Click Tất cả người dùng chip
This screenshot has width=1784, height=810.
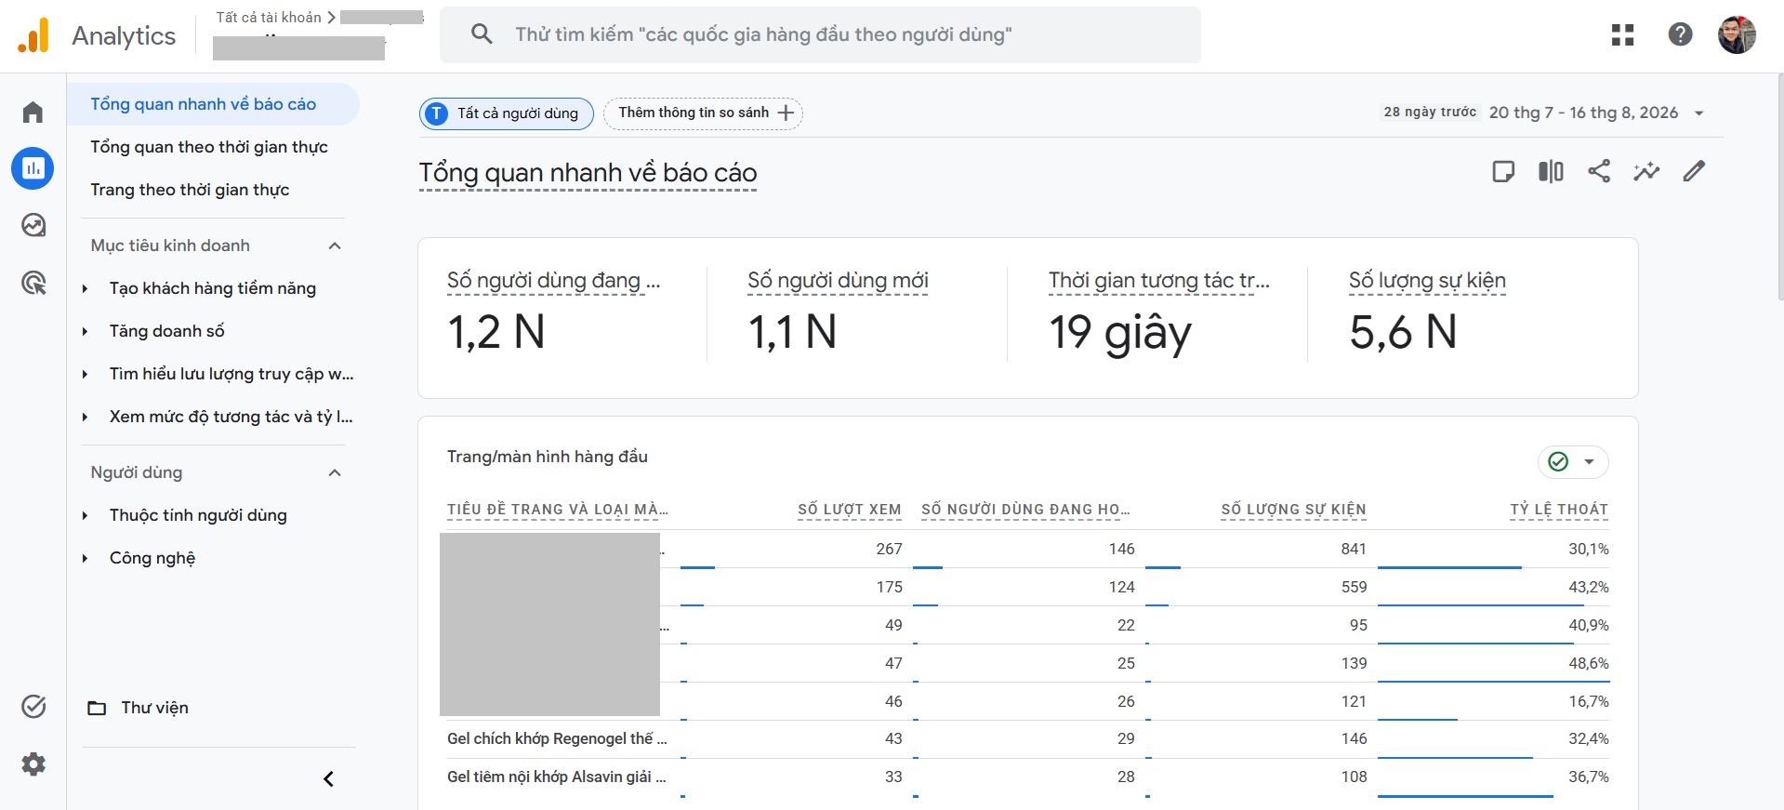tap(507, 113)
